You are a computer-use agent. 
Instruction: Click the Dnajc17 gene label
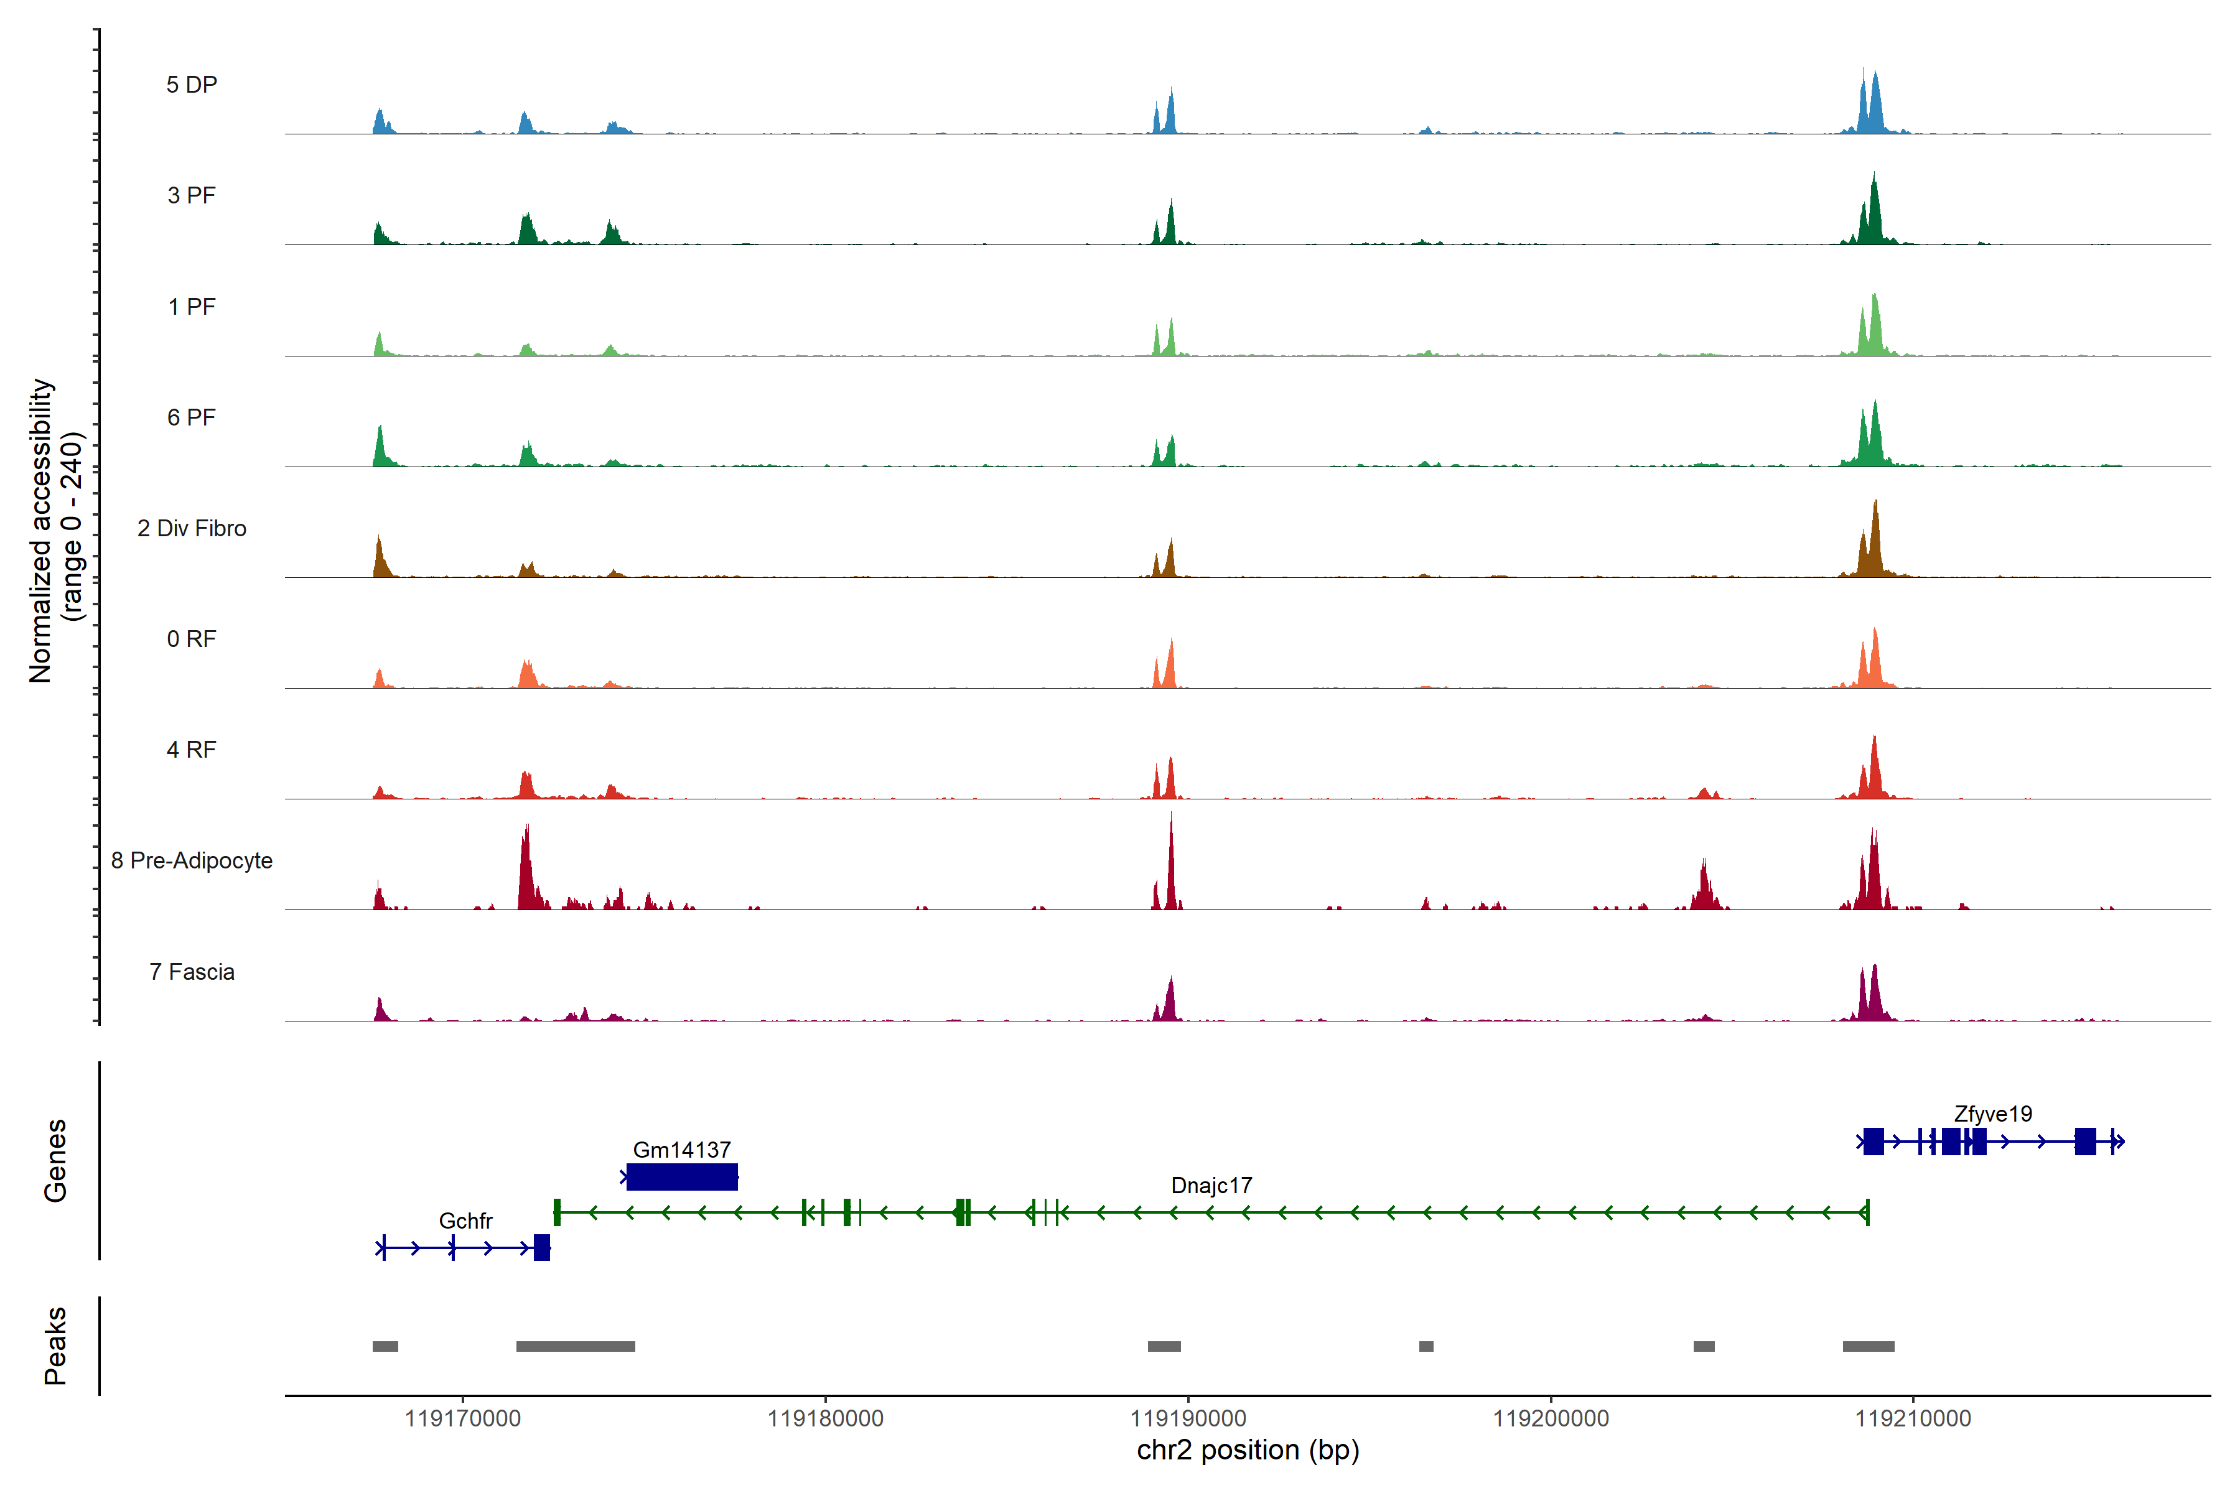click(x=1211, y=1186)
